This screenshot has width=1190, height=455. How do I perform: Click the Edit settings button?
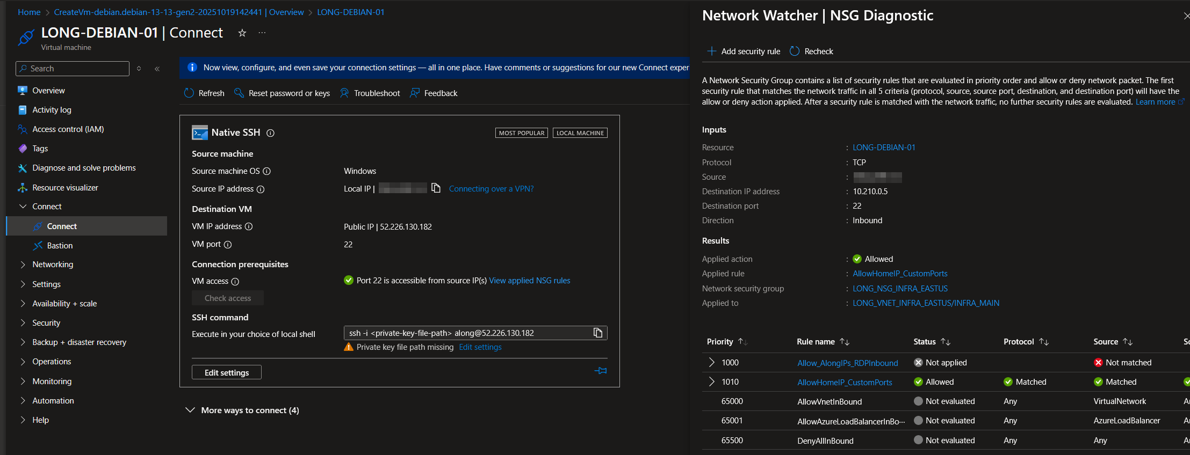pyautogui.click(x=226, y=372)
